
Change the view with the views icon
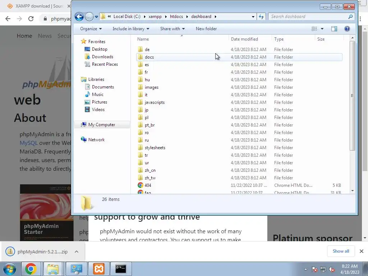coord(314,29)
